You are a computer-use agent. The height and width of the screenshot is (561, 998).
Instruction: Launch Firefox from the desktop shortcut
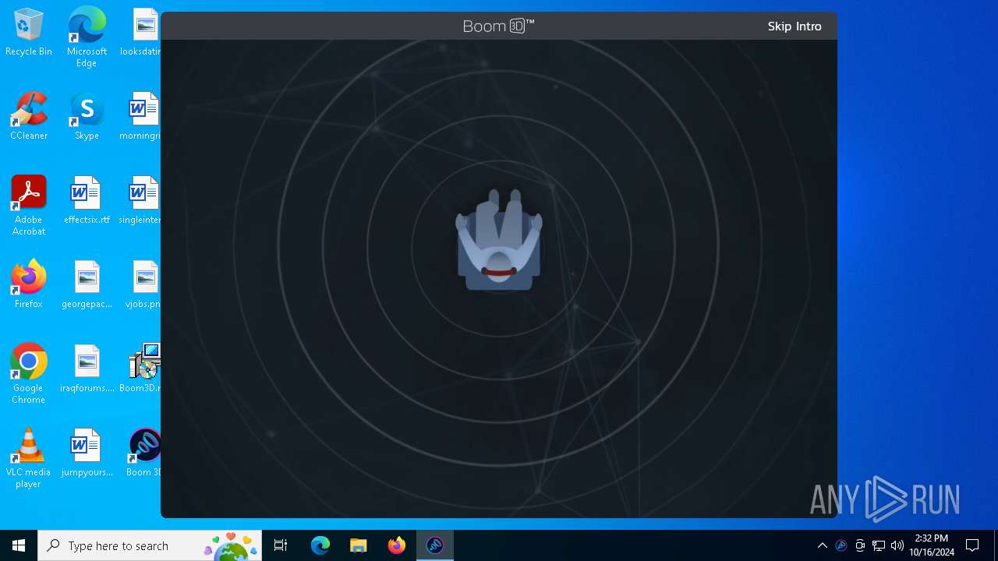click(x=29, y=285)
